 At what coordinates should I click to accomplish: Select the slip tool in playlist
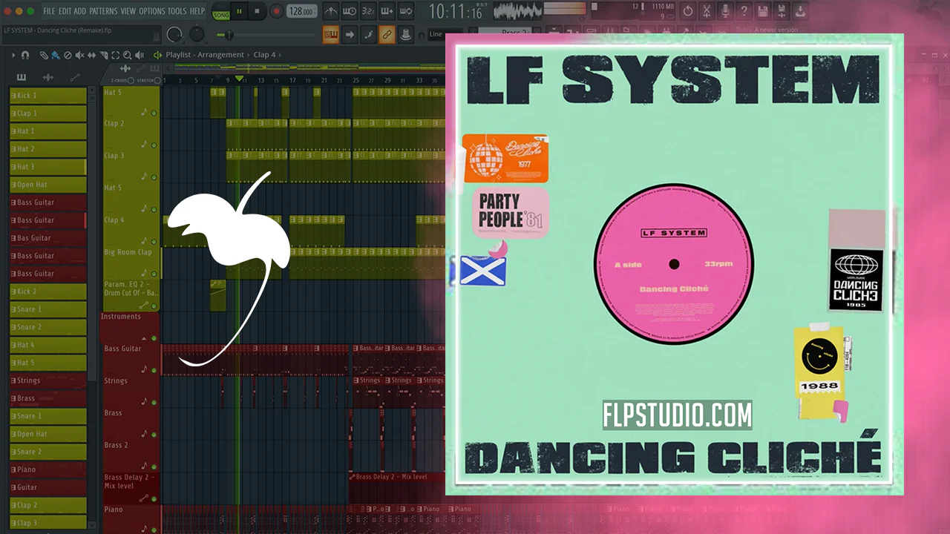(91, 55)
